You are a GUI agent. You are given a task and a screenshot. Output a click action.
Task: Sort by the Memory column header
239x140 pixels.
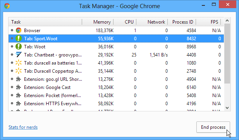coord(98,22)
